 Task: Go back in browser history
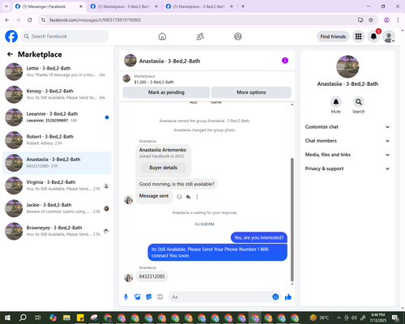coord(7,20)
